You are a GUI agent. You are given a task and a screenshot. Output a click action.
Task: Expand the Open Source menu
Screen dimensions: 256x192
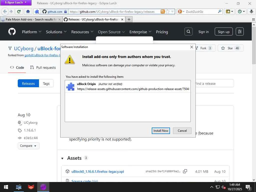tap(111, 32)
